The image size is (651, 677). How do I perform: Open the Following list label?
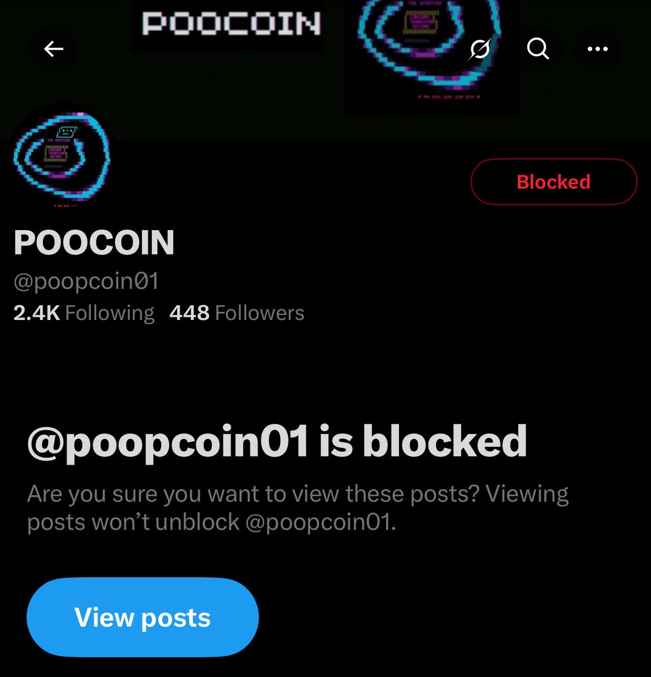click(110, 313)
